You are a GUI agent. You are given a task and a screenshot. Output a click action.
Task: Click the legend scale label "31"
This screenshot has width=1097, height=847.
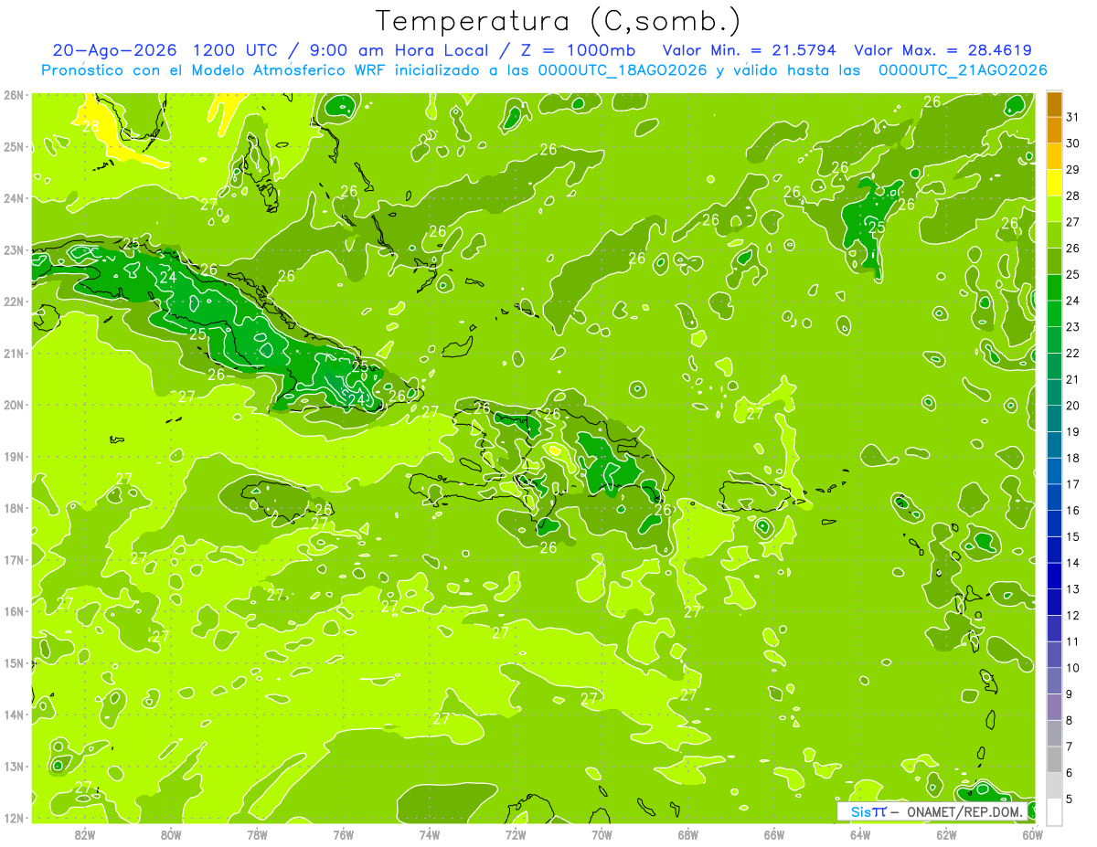coord(1073,117)
